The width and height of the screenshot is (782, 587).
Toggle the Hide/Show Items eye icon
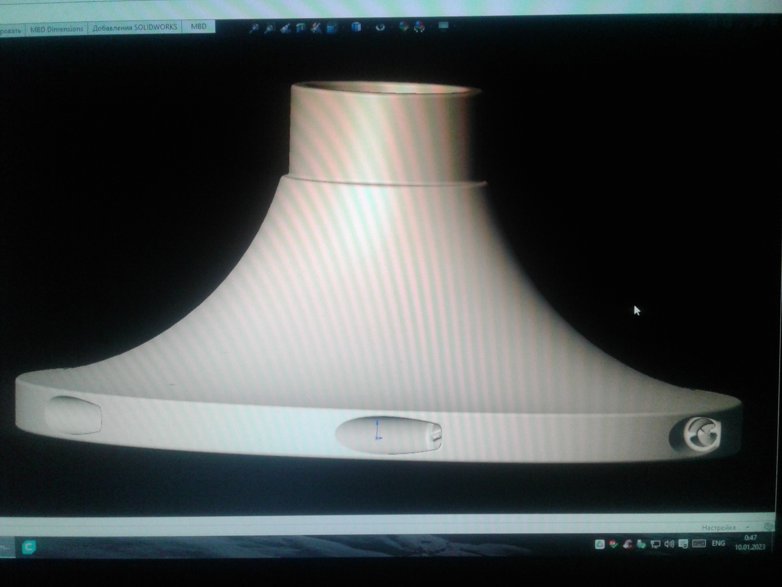tap(380, 27)
